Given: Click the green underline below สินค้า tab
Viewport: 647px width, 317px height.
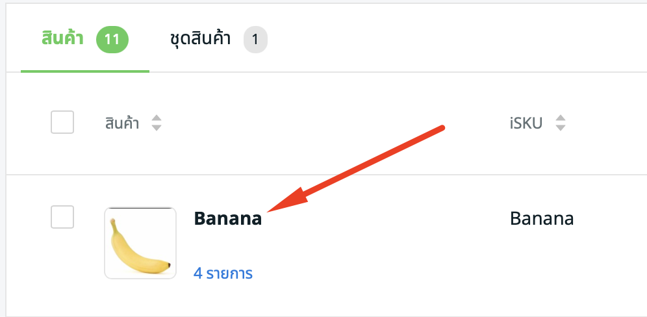Looking at the screenshot, I should pyautogui.click(x=84, y=70).
